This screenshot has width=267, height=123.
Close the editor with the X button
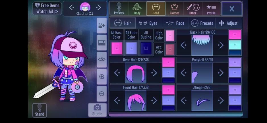coord(232,9)
